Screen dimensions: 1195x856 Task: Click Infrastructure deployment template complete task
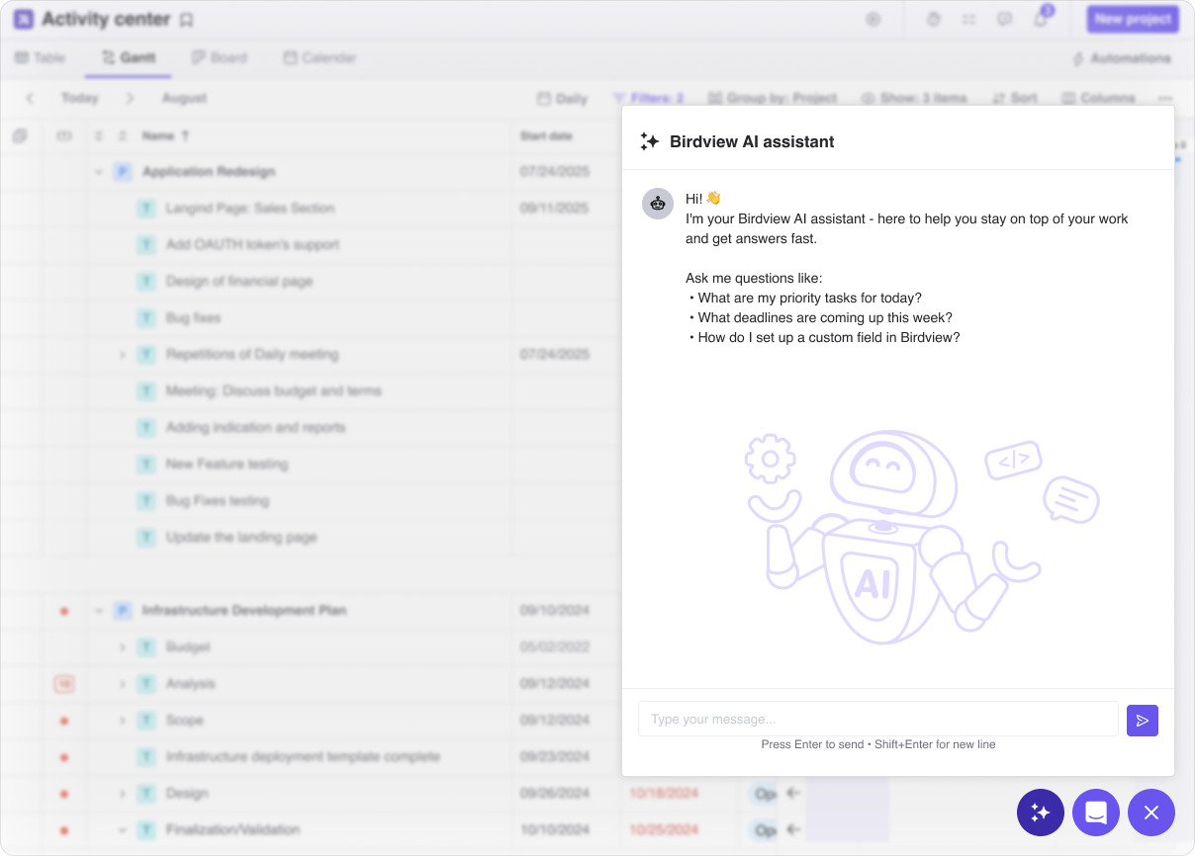click(303, 757)
